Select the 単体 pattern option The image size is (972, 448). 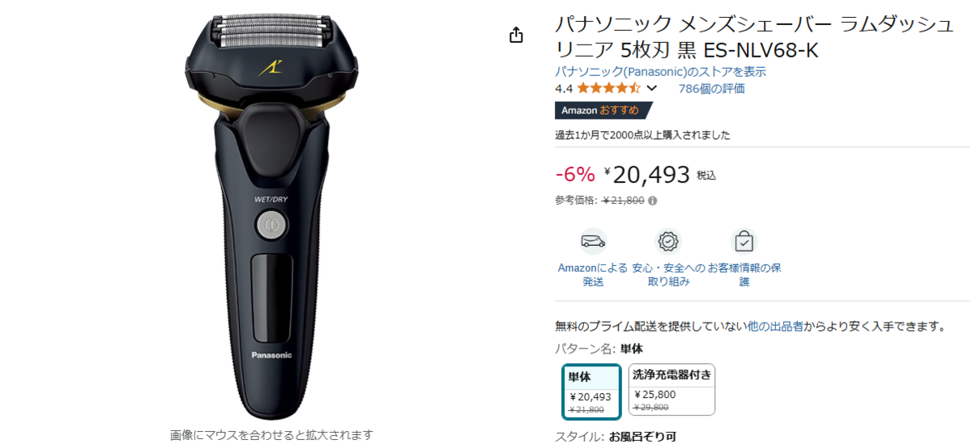click(x=592, y=392)
